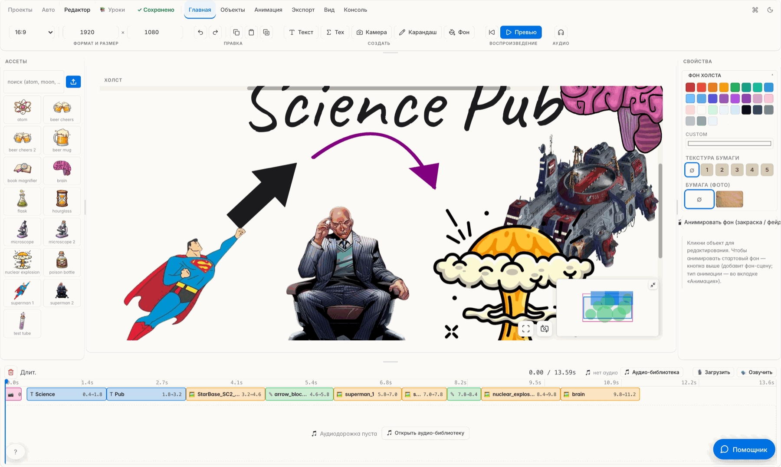The image size is (781, 467).
Task: Click the fullscreen canvas icon
Action: tap(526, 329)
